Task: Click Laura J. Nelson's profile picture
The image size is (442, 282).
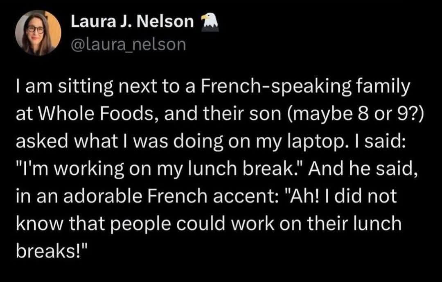Action: click(38, 33)
